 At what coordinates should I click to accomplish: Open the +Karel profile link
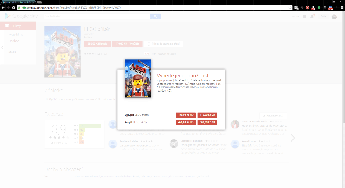coord(296,16)
